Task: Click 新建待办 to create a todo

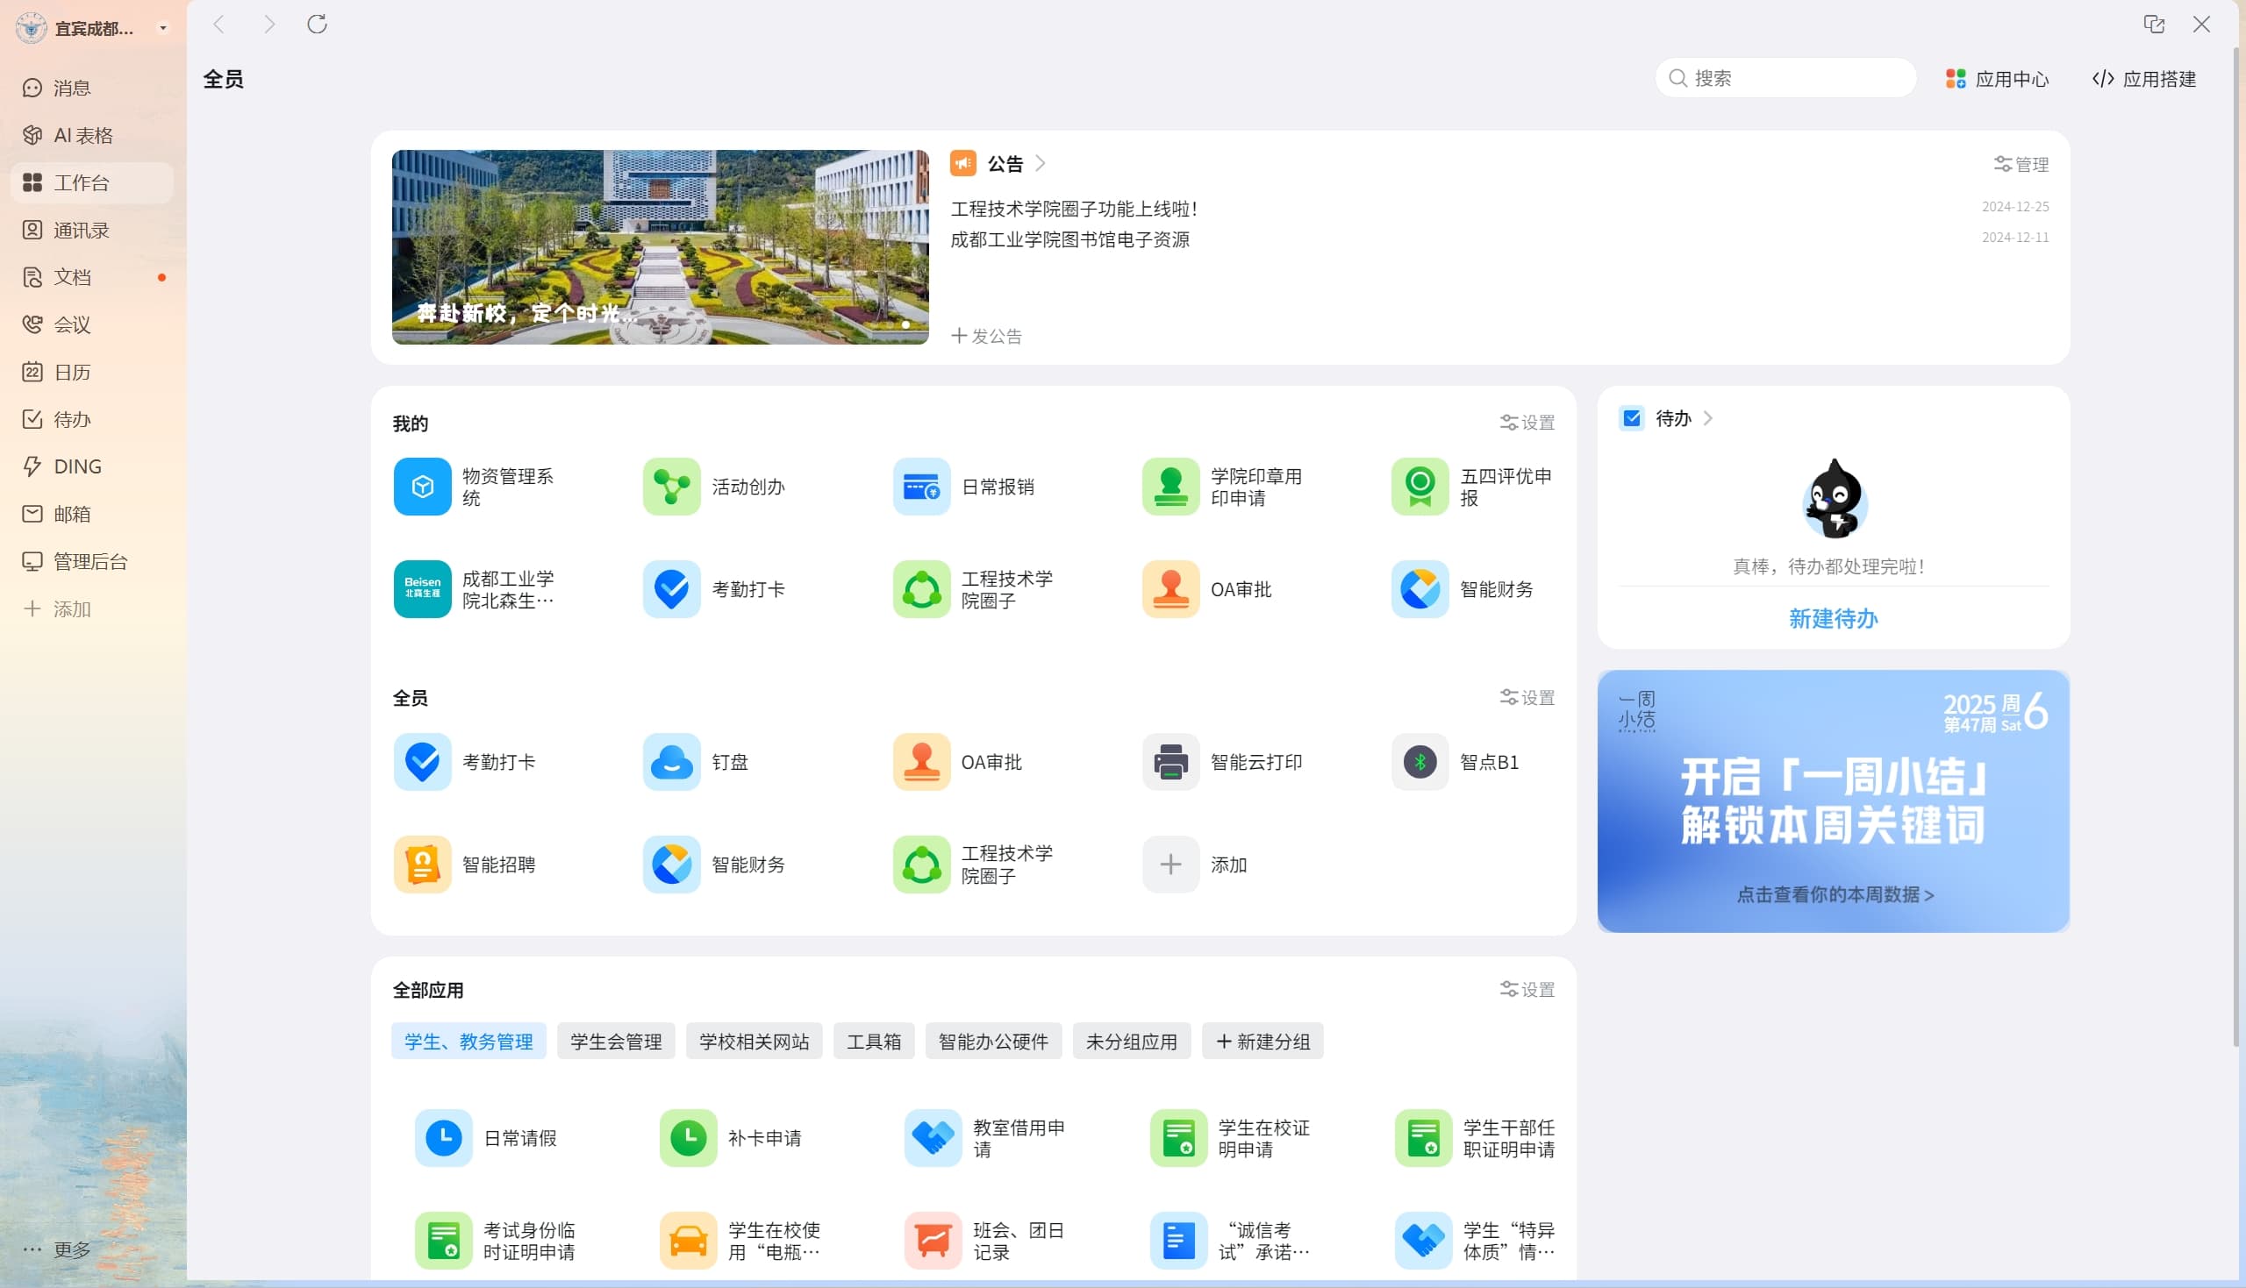Action: pyautogui.click(x=1832, y=618)
